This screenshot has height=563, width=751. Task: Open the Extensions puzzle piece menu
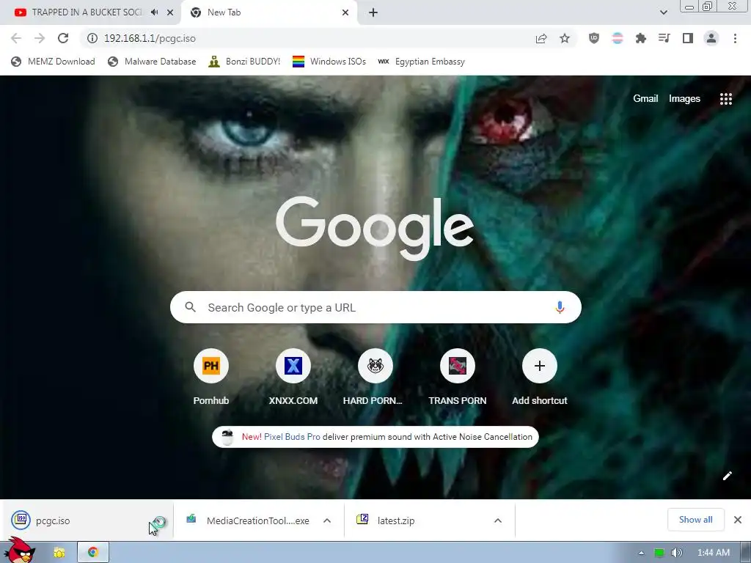click(641, 38)
